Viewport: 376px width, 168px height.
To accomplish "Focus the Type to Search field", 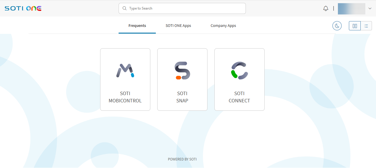I will click(x=182, y=8).
